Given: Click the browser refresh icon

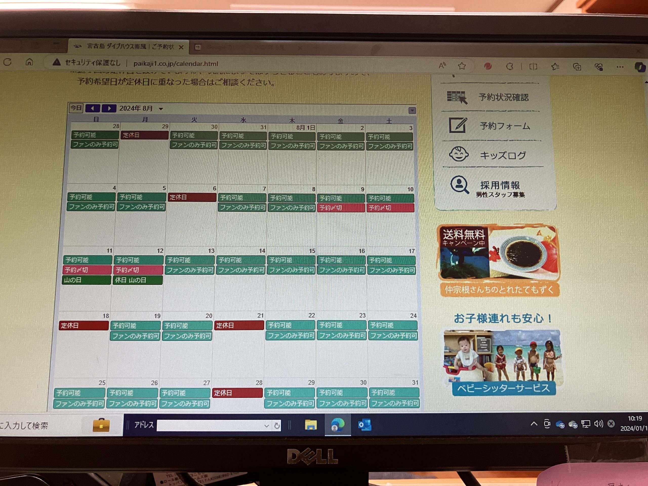Looking at the screenshot, I should tap(7, 62).
